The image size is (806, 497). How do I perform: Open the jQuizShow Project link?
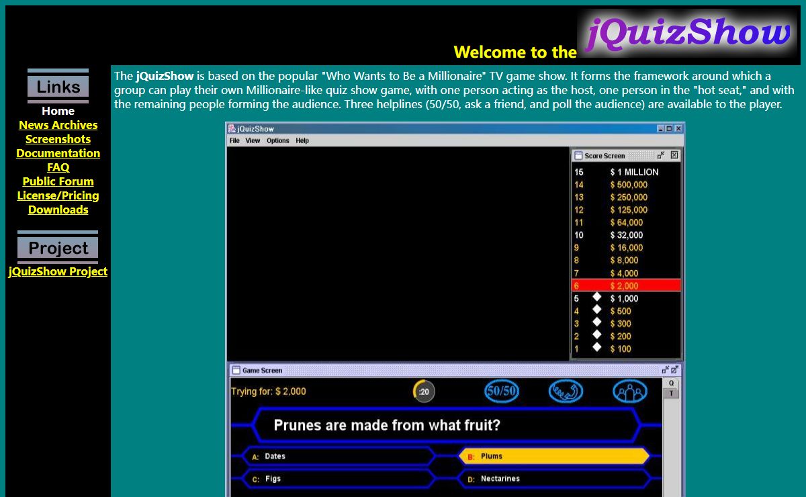(58, 271)
